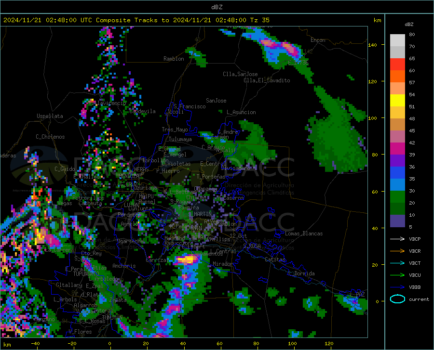Select the blue 35 dBZ color swatch
The image size is (434, 350).
(x=397, y=173)
